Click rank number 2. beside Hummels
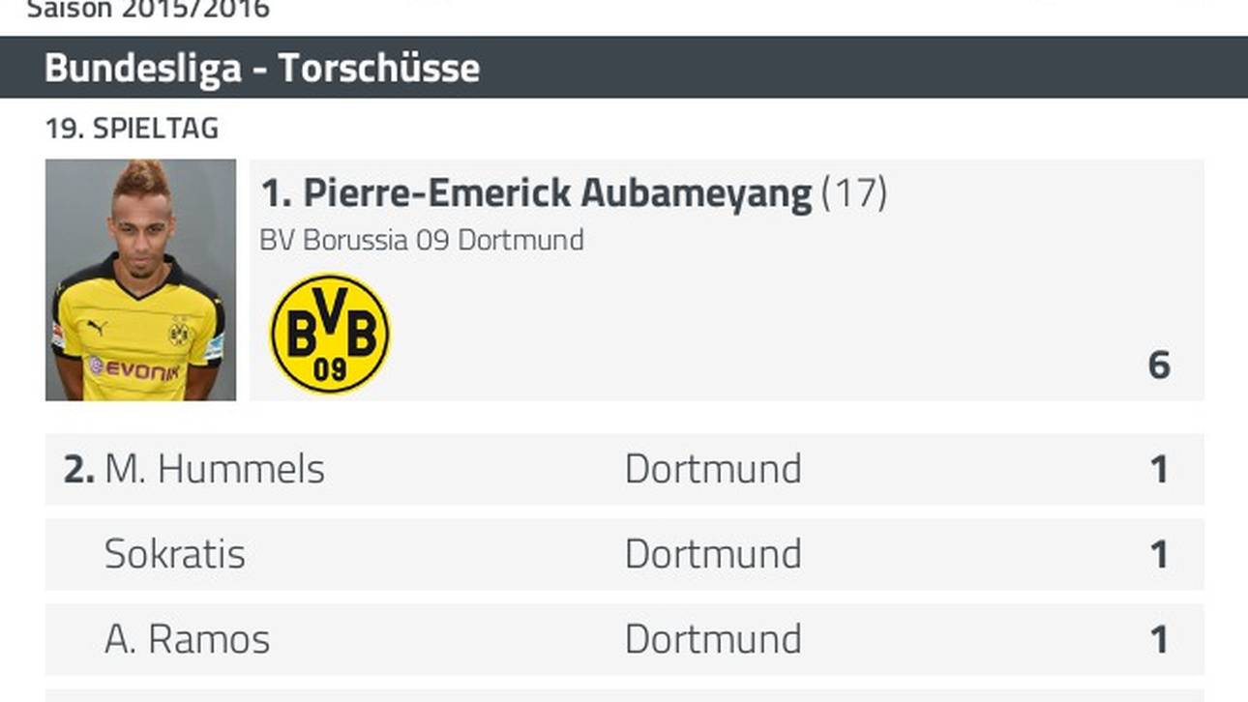 [79, 470]
